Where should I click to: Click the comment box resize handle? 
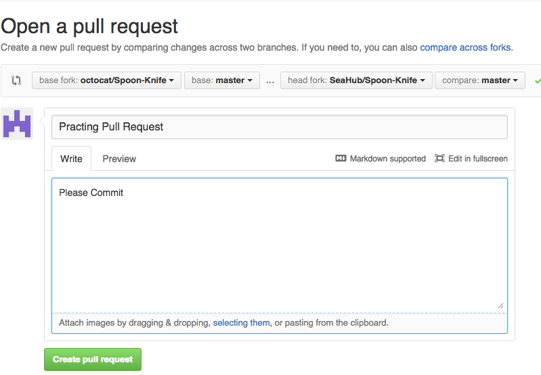click(501, 305)
